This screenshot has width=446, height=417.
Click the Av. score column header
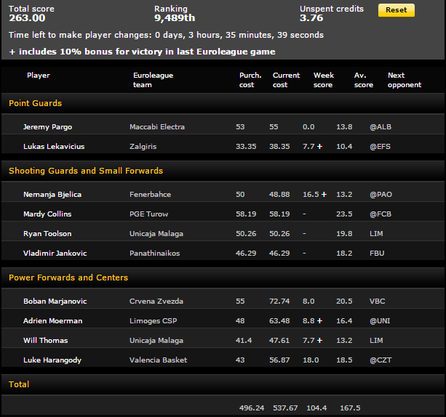(364, 80)
